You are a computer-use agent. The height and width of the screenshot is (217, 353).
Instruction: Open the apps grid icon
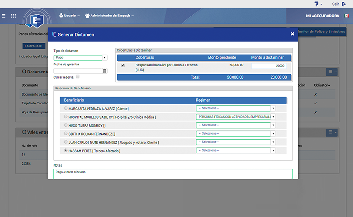coord(13,16)
